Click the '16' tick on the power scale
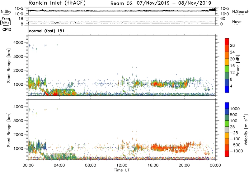Screen dimensions: 249x172 (x=232, y=66)
